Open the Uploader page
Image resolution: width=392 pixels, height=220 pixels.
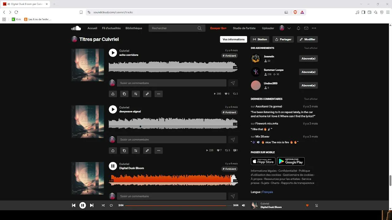(x=268, y=28)
